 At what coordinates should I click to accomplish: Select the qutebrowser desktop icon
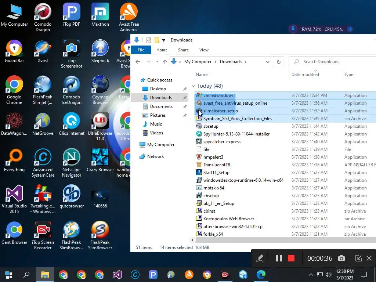click(x=72, y=196)
